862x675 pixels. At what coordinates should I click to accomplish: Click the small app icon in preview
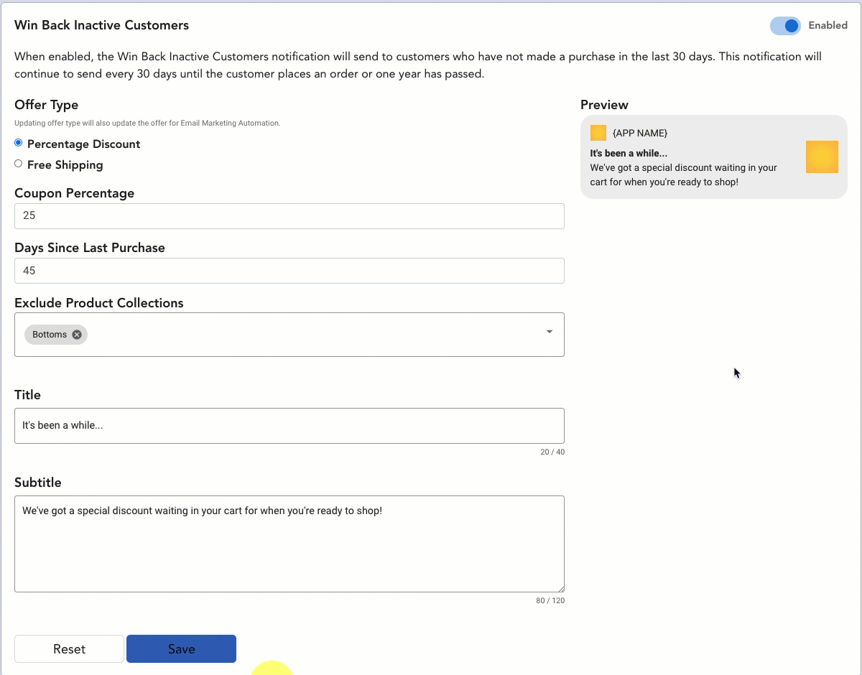[598, 133]
